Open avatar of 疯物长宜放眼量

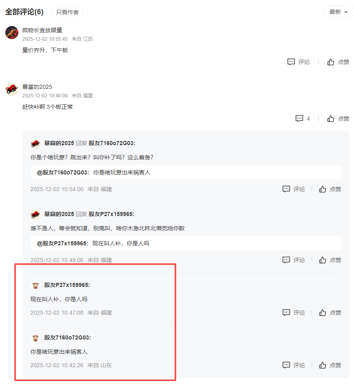(12, 33)
